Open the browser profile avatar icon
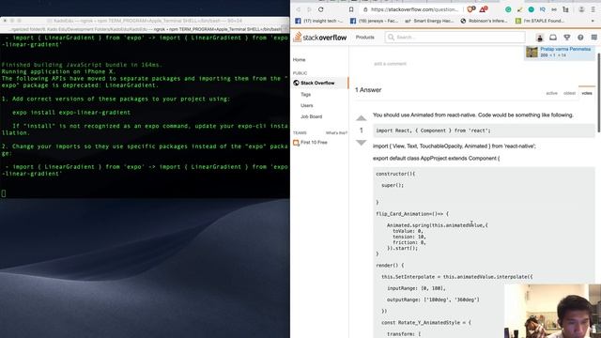 tap(581, 9)
